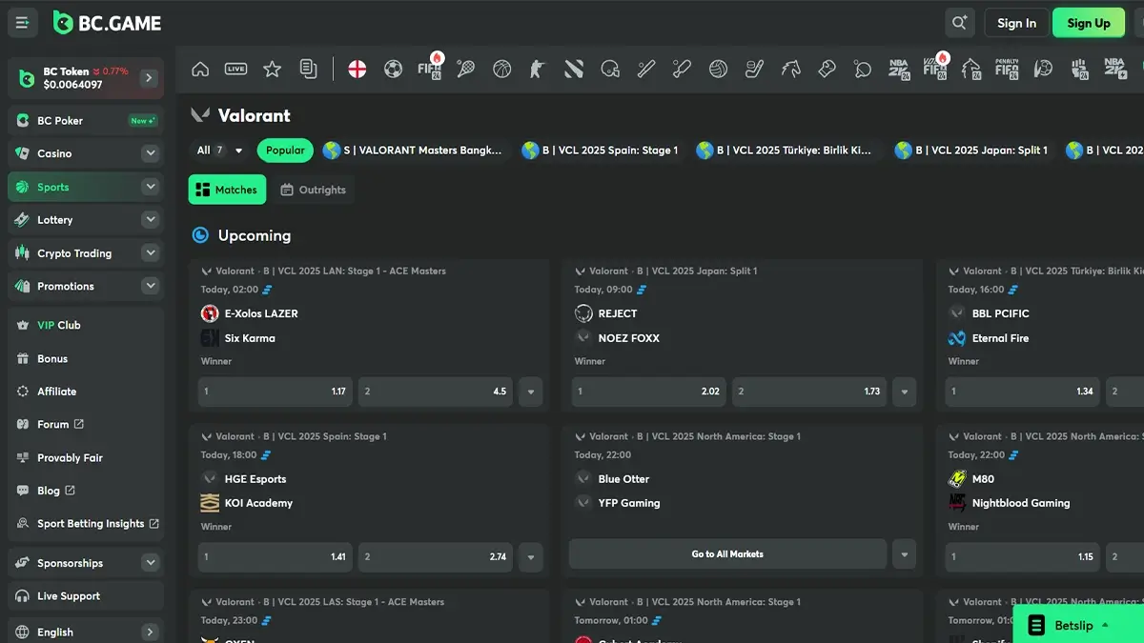Select the Popular filter tab
Image resolution: width=1144 pixels, height=643 pixels.
tap(285, 151)
